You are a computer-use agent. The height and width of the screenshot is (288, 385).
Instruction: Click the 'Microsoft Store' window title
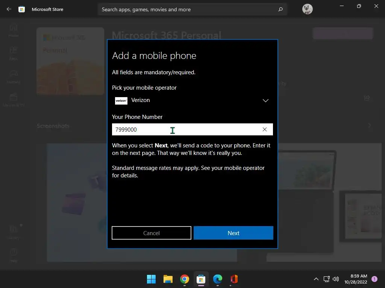pyautogui.click(x=47, y=9)
